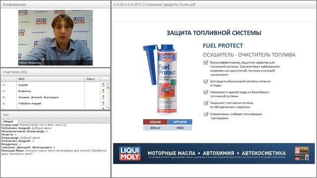Image resolution: width=317 pixels, height=178 pixels.
Task: Click checkmark beside 'Высокоэффективное, защитное средство'
Action: 206,63
